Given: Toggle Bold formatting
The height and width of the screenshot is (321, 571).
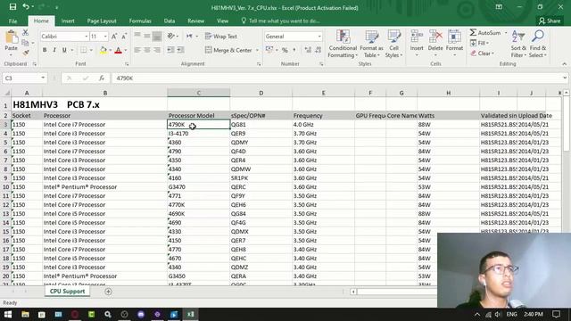Looking at the screenshot, I should coord(45,50).
